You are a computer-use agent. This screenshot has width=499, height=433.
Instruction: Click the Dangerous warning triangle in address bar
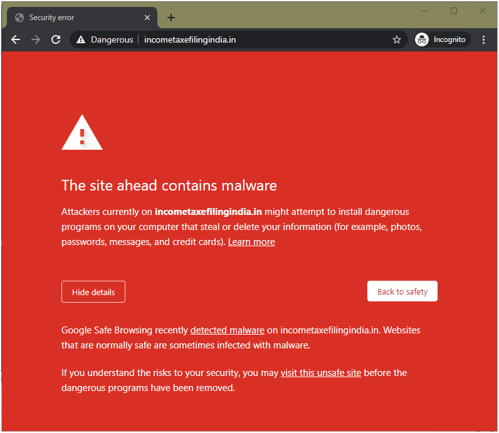(x=81, y=39)
